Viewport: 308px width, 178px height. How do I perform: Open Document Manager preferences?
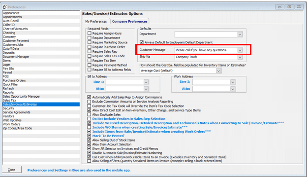point(41,57)
